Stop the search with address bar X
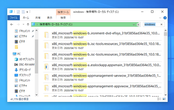This screenshot has width=174, height=110. (x=138, y=25)
